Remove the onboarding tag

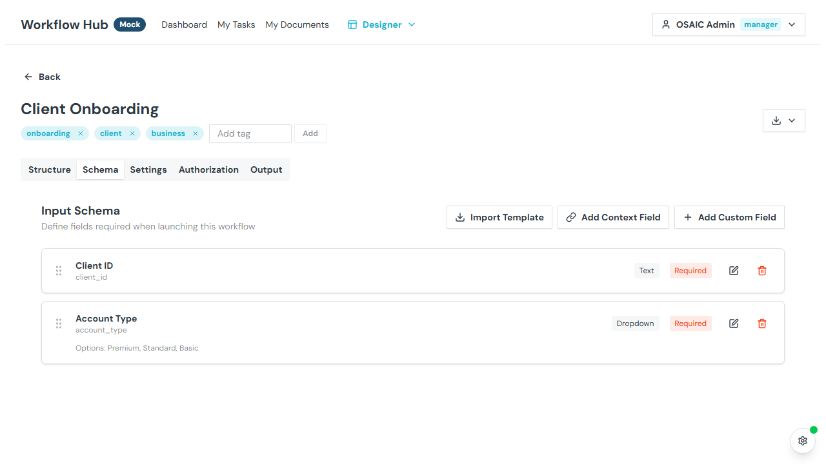click(x=81, y=133)
